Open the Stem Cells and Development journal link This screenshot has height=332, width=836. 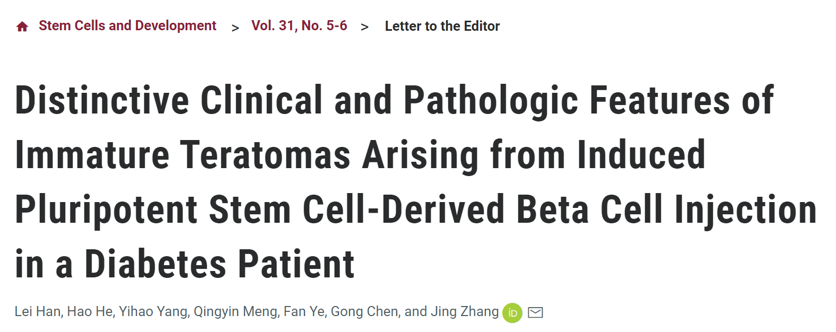click(127, 25)
